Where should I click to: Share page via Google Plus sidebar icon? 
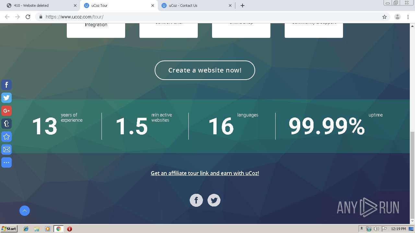[x=6, y=111]
